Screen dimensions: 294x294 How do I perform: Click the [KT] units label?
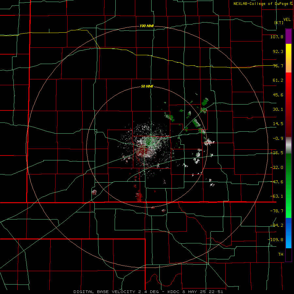(279, 23)
